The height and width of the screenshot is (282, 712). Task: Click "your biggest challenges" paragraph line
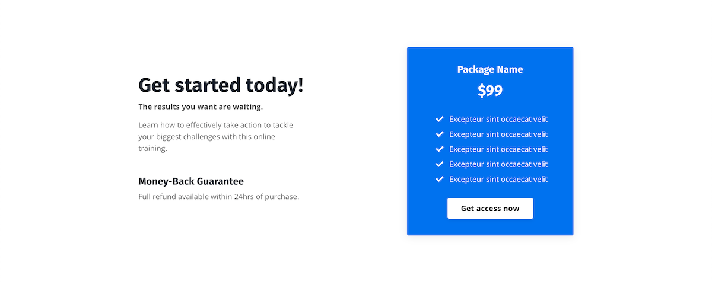pyautogui.click(x=209, y=137)
